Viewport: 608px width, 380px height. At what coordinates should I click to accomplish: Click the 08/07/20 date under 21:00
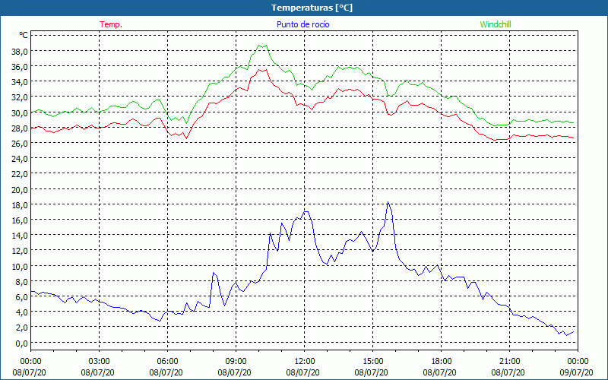click(x=508, y=372)
